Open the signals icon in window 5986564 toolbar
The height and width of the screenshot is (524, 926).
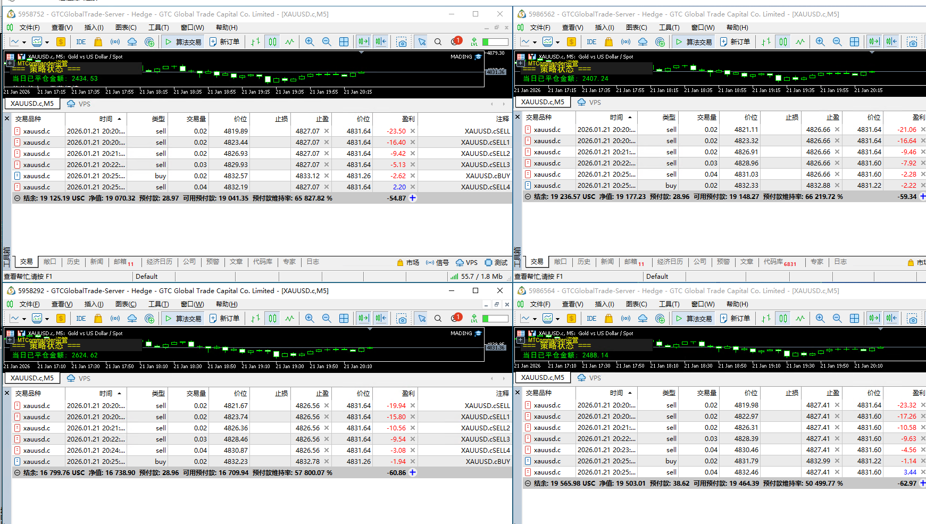[x=625, y=319]
